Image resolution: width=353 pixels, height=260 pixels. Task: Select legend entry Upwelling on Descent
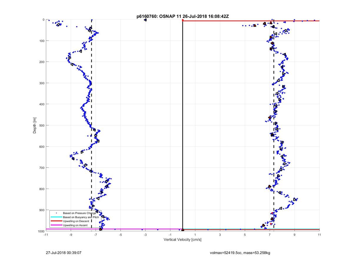76,221
